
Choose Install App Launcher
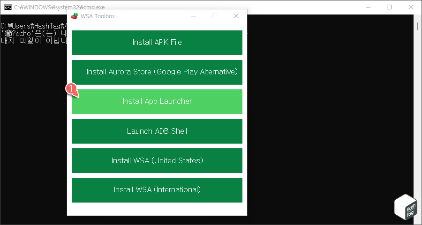(x=157, y=102)
